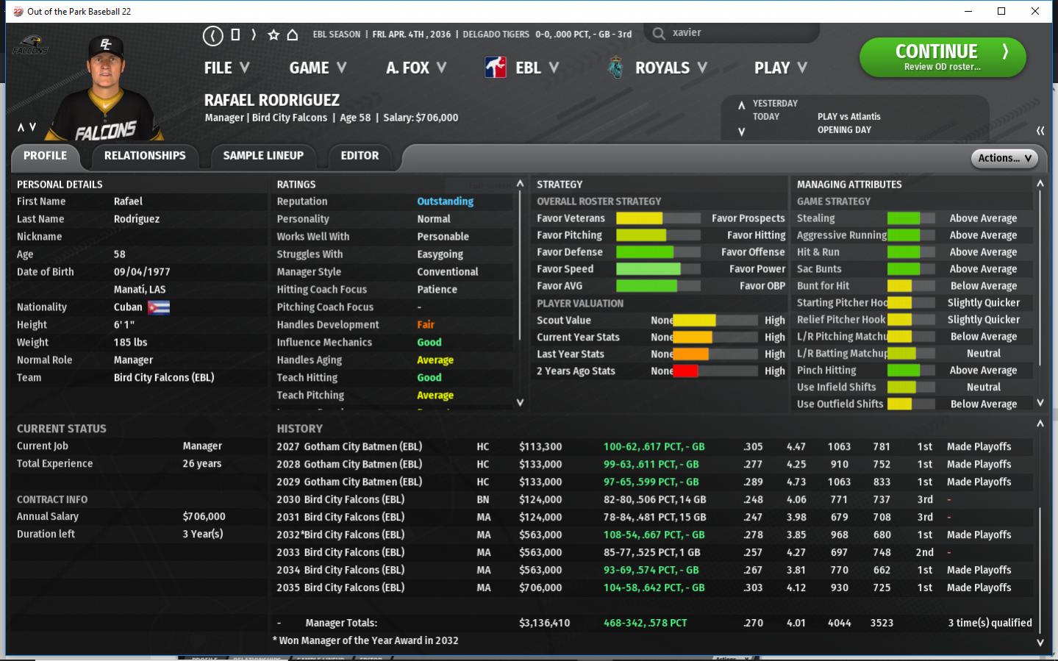Image resolution: width=1058 pixels, height=661 pixels.
Task: Expand the PLAY dropdown menu
Action: click(780, 68)
